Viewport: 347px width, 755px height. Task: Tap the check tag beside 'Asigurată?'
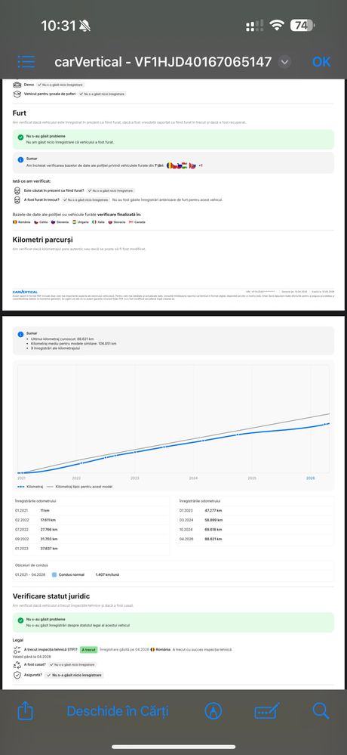74,676
